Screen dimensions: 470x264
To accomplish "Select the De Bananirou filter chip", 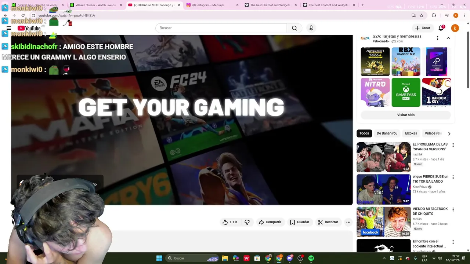I will 387,133.
